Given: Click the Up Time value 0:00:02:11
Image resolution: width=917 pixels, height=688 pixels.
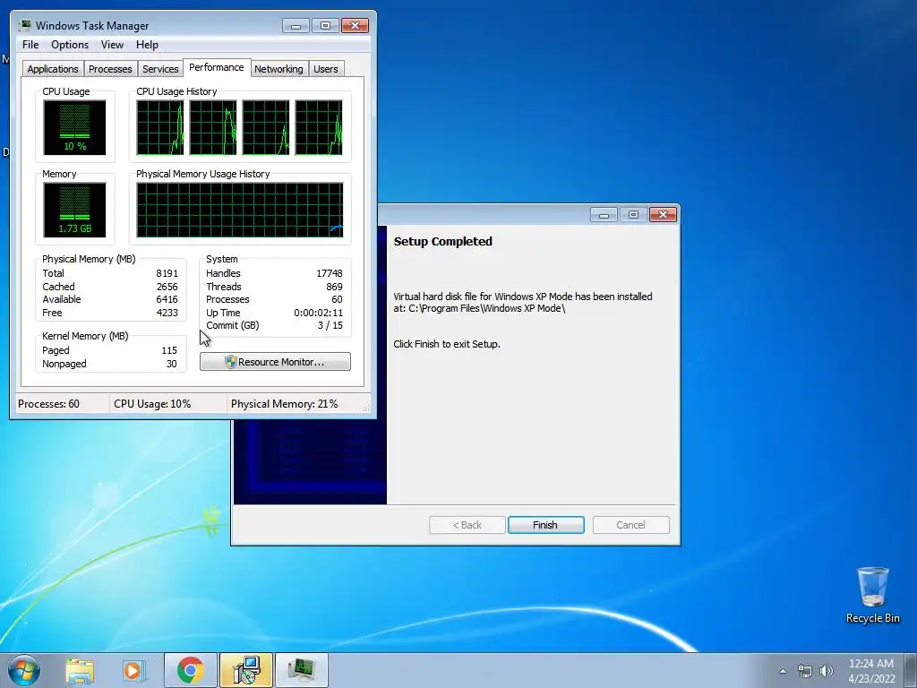Looking at the screenshot, I should click(318, 313).
